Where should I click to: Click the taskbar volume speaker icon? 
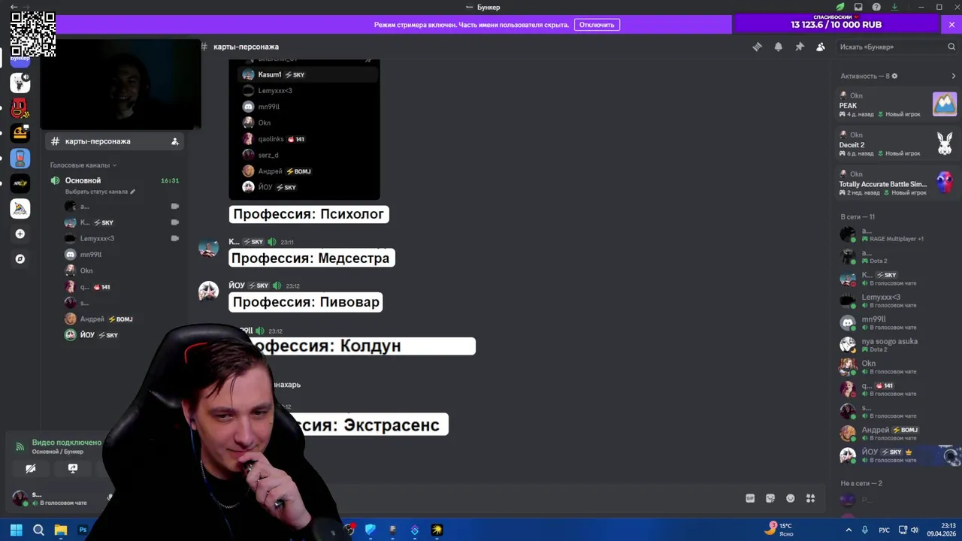915,530
